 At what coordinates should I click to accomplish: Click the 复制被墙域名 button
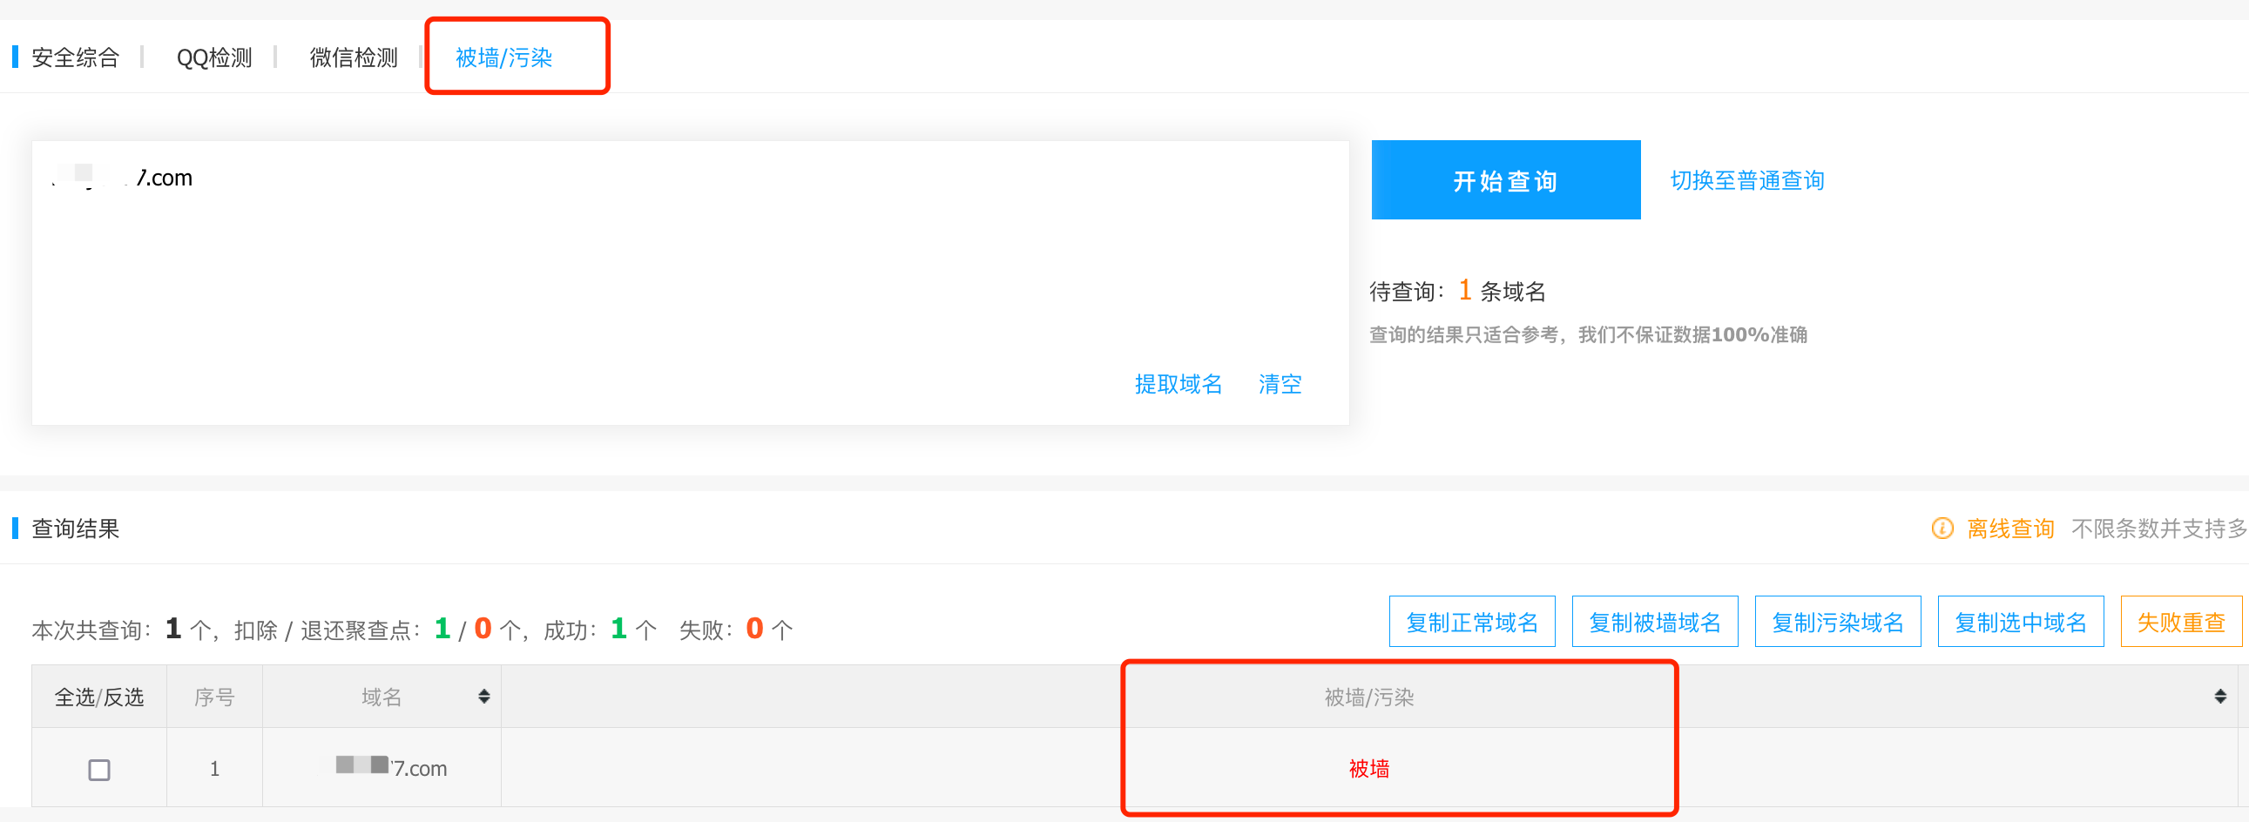point(1654,623)
